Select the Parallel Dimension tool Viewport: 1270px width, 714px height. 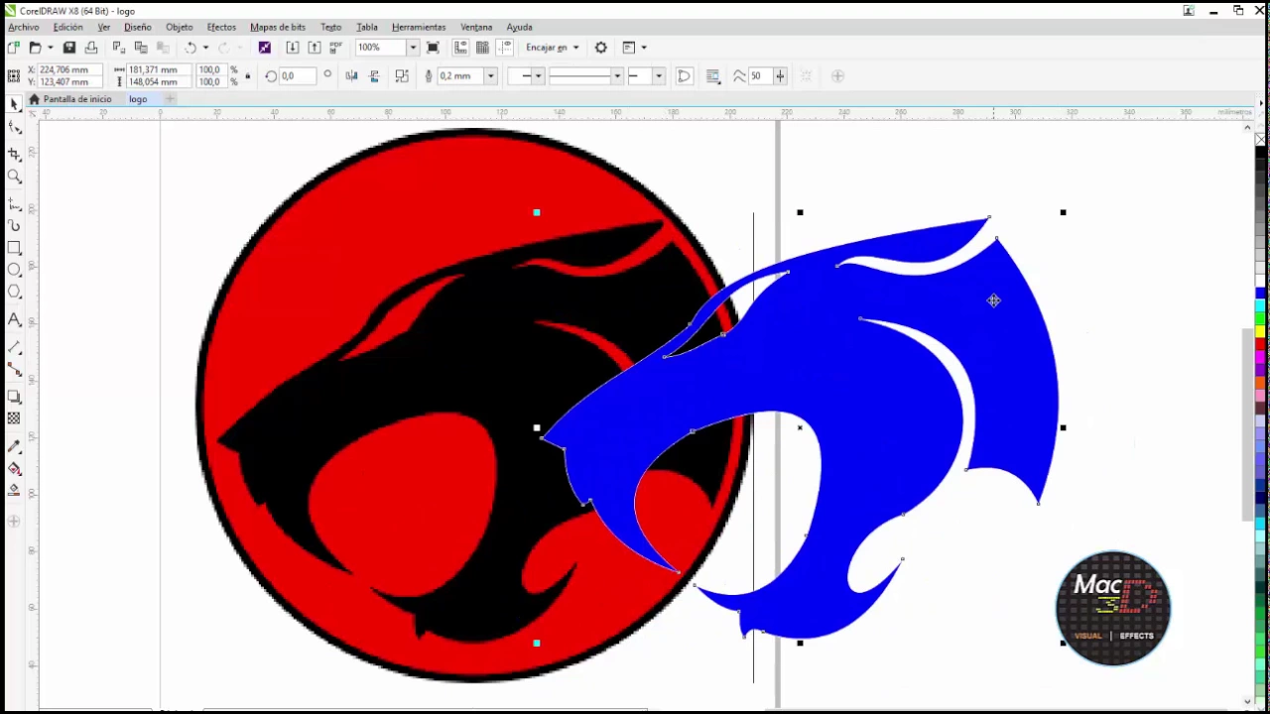coord(14,348)
